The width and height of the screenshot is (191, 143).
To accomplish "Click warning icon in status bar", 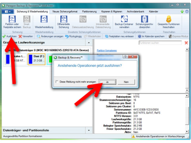I will coord(133,136).
